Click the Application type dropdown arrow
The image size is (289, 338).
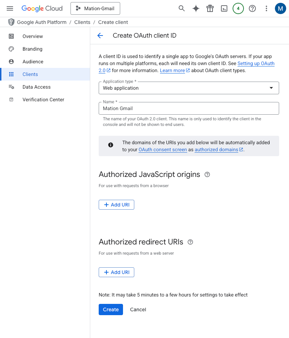coord(271,88)
